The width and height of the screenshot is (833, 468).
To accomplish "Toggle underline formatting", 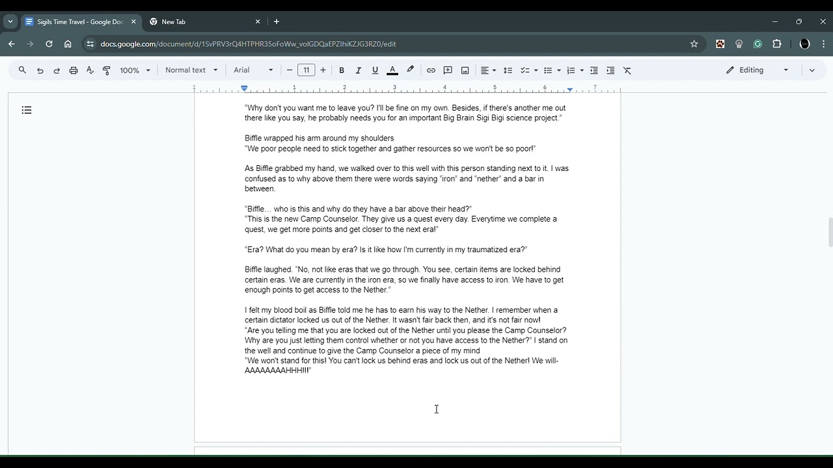I will click(x=375, y=70).
